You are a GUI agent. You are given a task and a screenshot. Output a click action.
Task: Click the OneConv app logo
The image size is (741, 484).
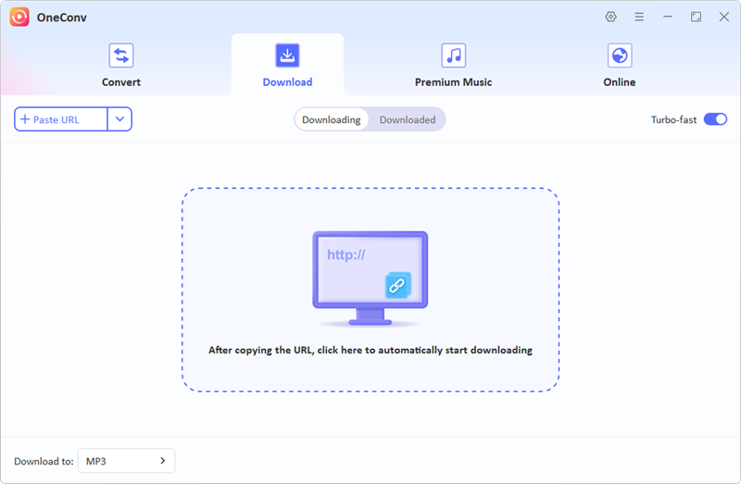tap(19, 17)
